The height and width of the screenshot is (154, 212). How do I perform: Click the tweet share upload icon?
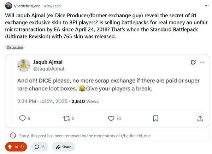(x=200, y=118)
